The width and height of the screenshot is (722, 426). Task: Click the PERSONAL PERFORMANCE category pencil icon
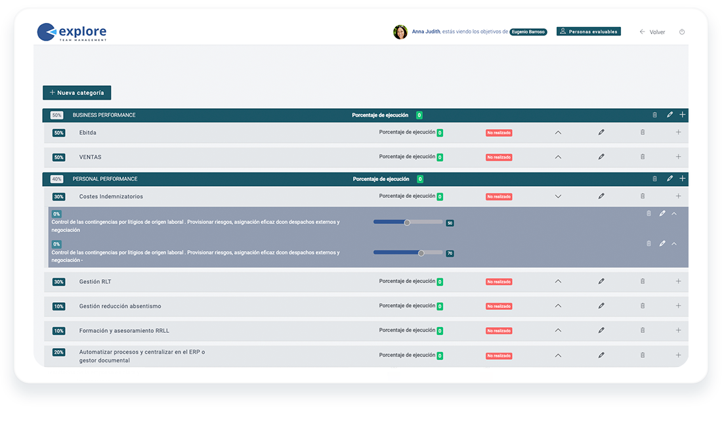point(669,178)
